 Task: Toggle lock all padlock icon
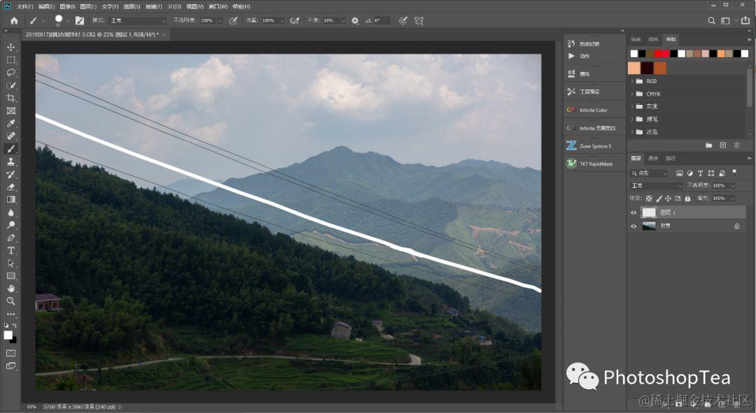pyautogui.click(x=687, y=198)
